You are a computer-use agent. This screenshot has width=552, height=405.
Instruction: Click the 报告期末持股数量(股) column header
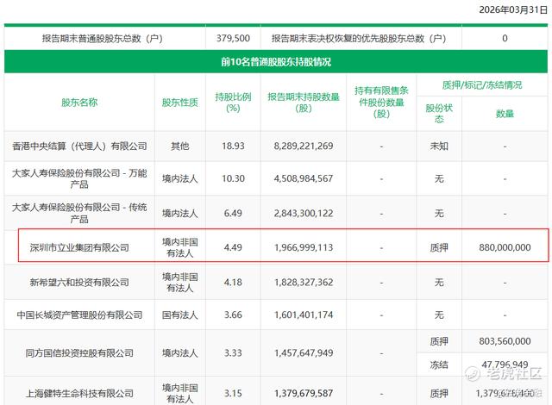304,103
